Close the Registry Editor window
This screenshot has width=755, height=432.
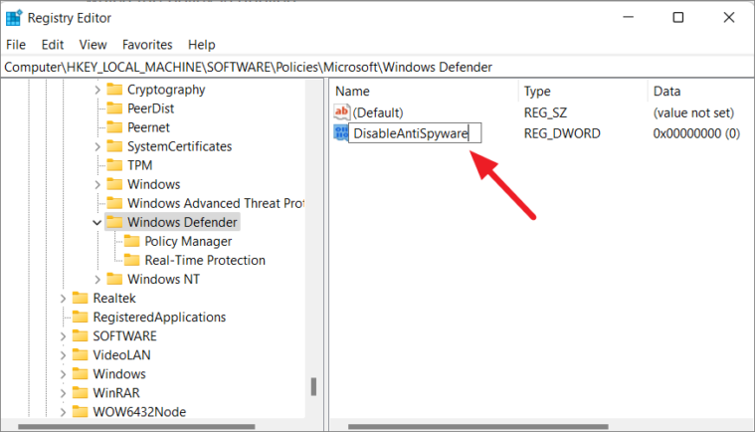pos(728,18)
